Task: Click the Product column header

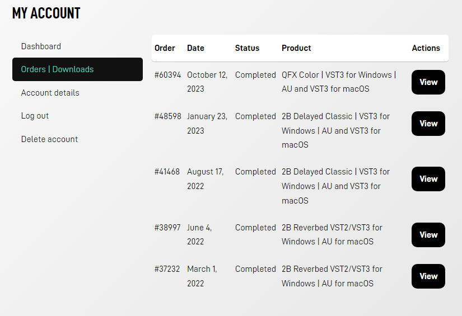Action: click(296, 48)
